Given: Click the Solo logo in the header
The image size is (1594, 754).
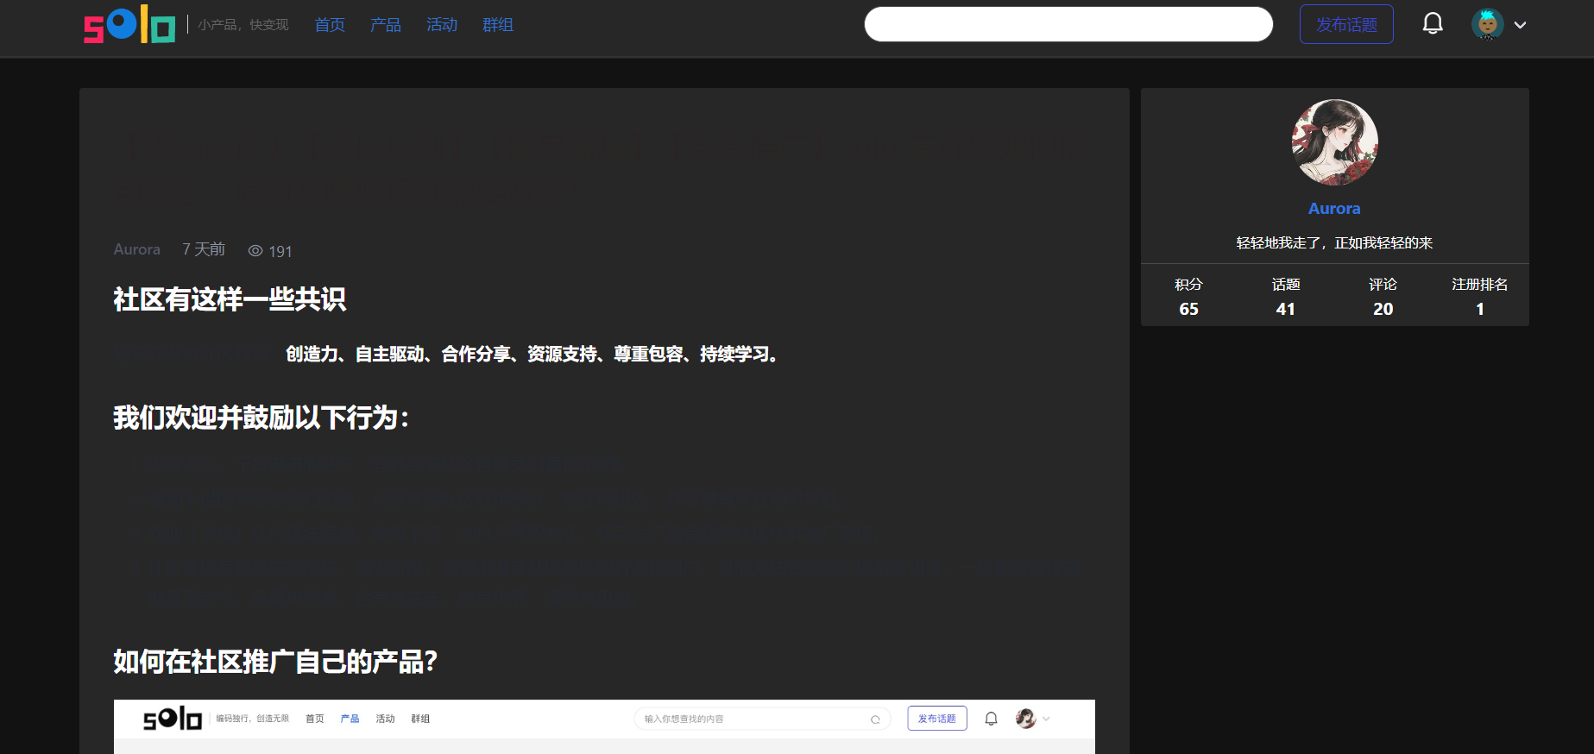Looking at the screenshot, I should 129,25.
